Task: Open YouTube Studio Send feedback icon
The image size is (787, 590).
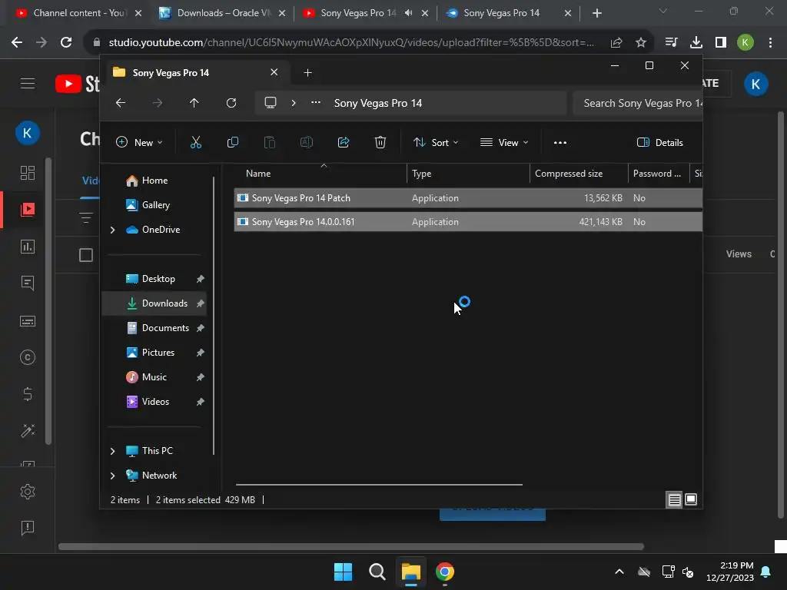Action: [x=28, y=528]
